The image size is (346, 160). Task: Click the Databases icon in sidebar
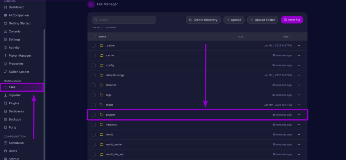pos(5,111)
